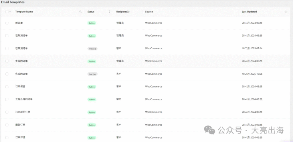Click Inactive badge dated 18 7 月 2025

92,48
